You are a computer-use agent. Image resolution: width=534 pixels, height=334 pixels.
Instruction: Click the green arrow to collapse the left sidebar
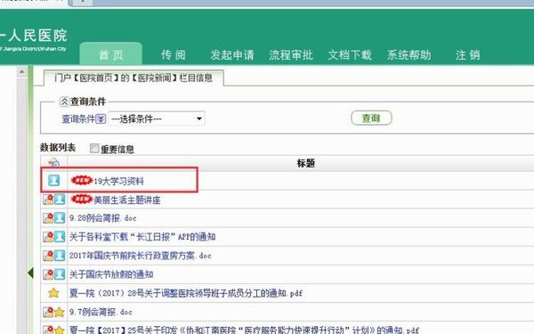pyautogui.click(x=30, y=273)
